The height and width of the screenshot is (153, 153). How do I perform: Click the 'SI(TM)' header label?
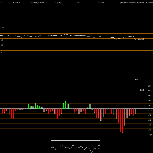[58, 2]
